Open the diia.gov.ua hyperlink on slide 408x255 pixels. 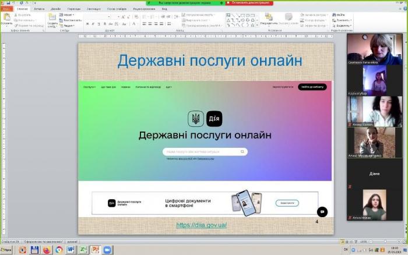click(x=201, y=225)
